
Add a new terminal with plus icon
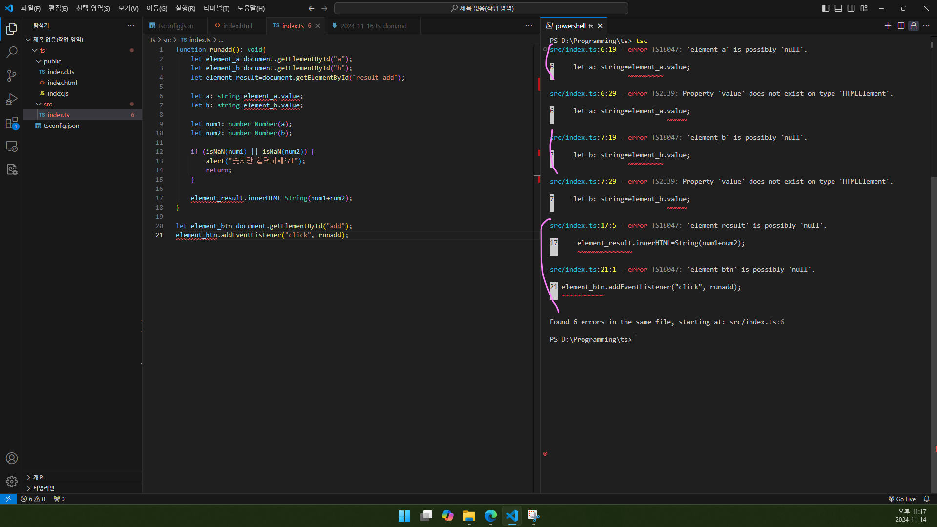(x=888, y=26)
